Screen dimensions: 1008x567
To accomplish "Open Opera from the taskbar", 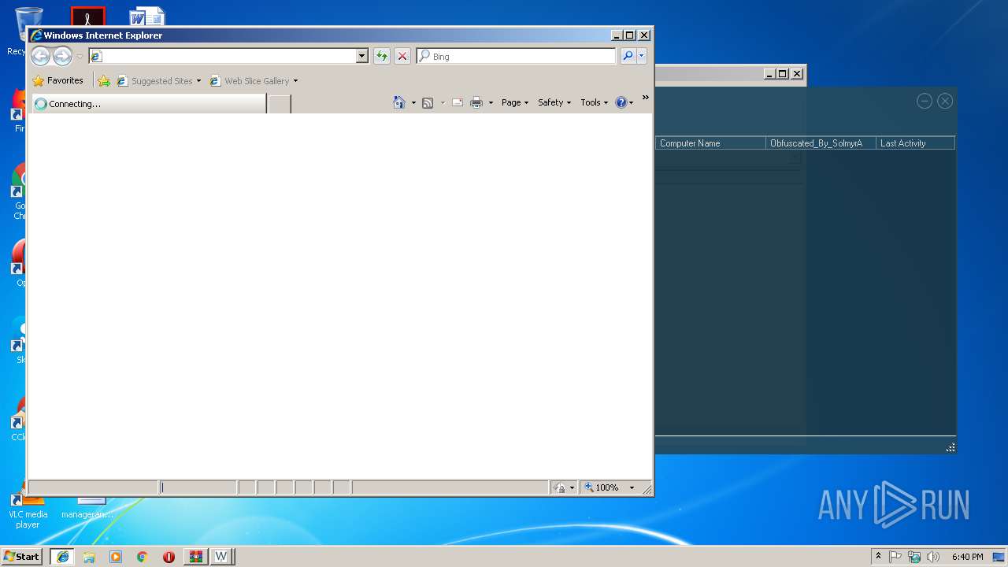I will click(x=169, y=556).
